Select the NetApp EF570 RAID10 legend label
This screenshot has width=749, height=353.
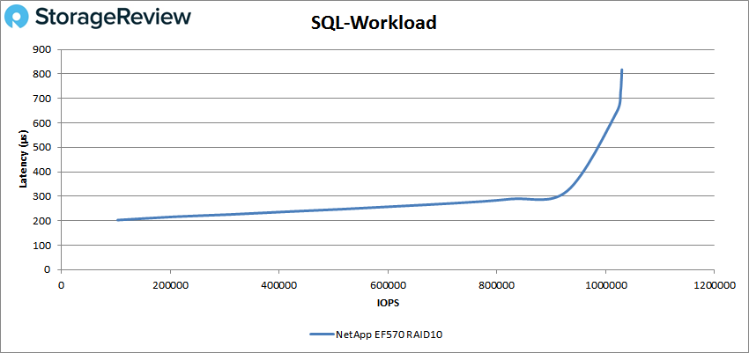click(385, 335)
